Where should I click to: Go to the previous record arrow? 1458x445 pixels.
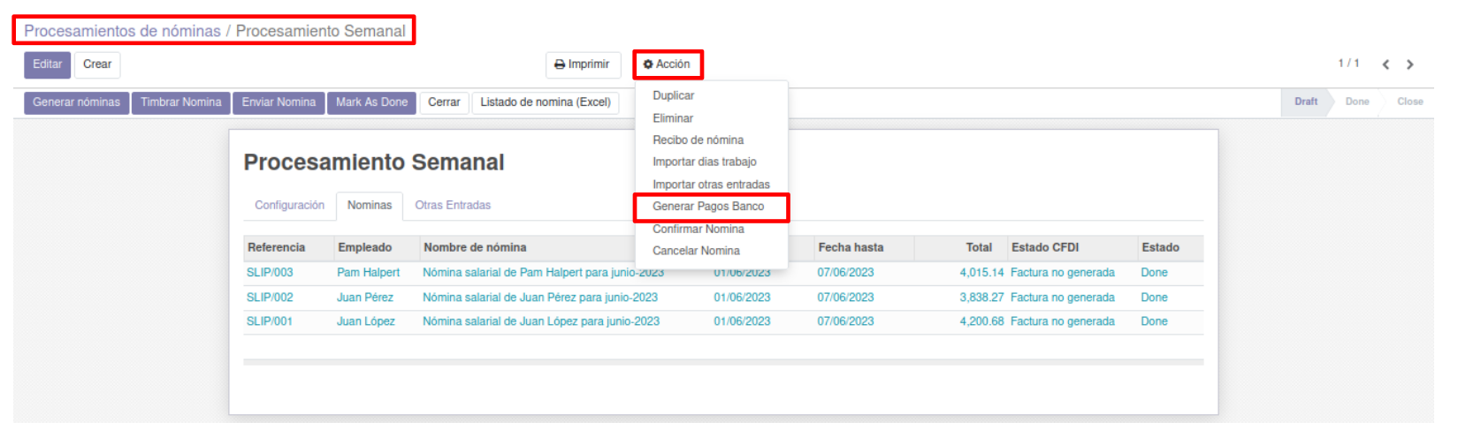[x=1385, y=64]
